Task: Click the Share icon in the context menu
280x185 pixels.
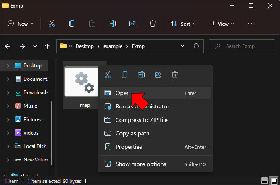Action: [x=158, y=75]
